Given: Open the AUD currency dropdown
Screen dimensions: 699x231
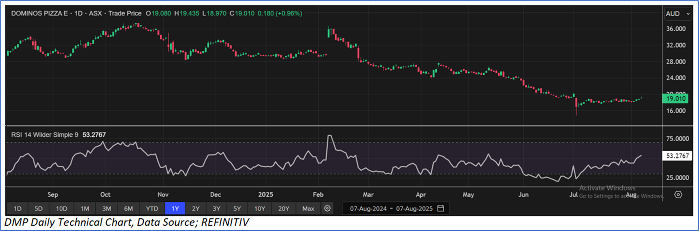Looking at the screenshot, I should (677, 14).
